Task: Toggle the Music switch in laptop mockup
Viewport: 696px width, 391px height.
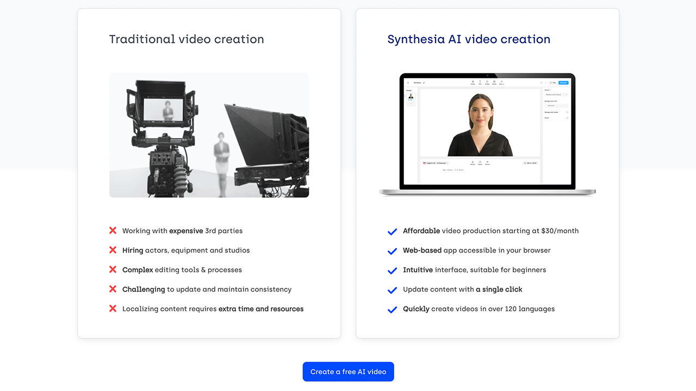Action: point(566,118)
